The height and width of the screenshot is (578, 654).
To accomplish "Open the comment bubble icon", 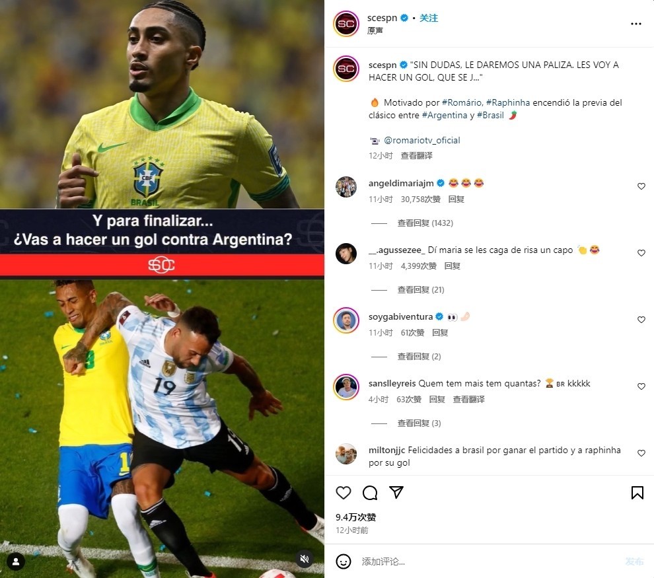I will tap(370, 493).
